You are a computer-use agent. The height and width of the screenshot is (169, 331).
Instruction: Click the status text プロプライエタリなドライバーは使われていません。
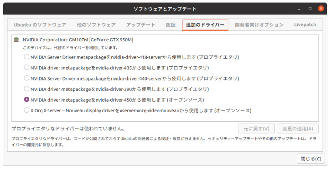(x=68, y=129)
